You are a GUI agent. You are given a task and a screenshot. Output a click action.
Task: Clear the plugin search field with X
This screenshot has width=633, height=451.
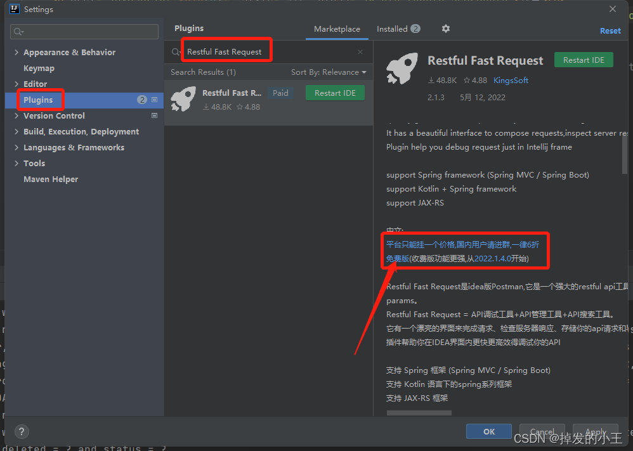[x=360, y=52]
